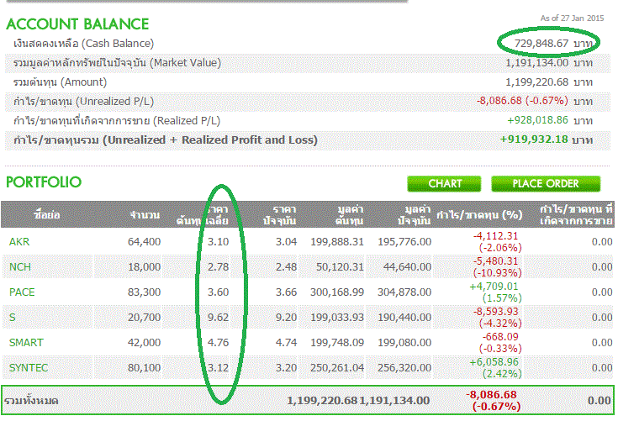Select Cash Balance value 729,848.67

click(541, 43)
